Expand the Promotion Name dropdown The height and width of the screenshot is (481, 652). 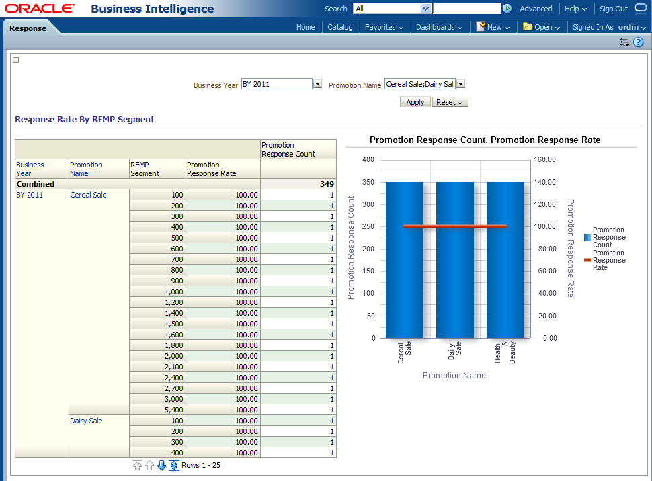tap(460, 84)
